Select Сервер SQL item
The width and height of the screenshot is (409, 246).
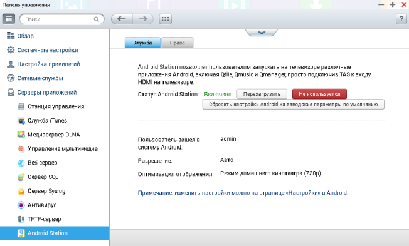click(x=43, y=177)
